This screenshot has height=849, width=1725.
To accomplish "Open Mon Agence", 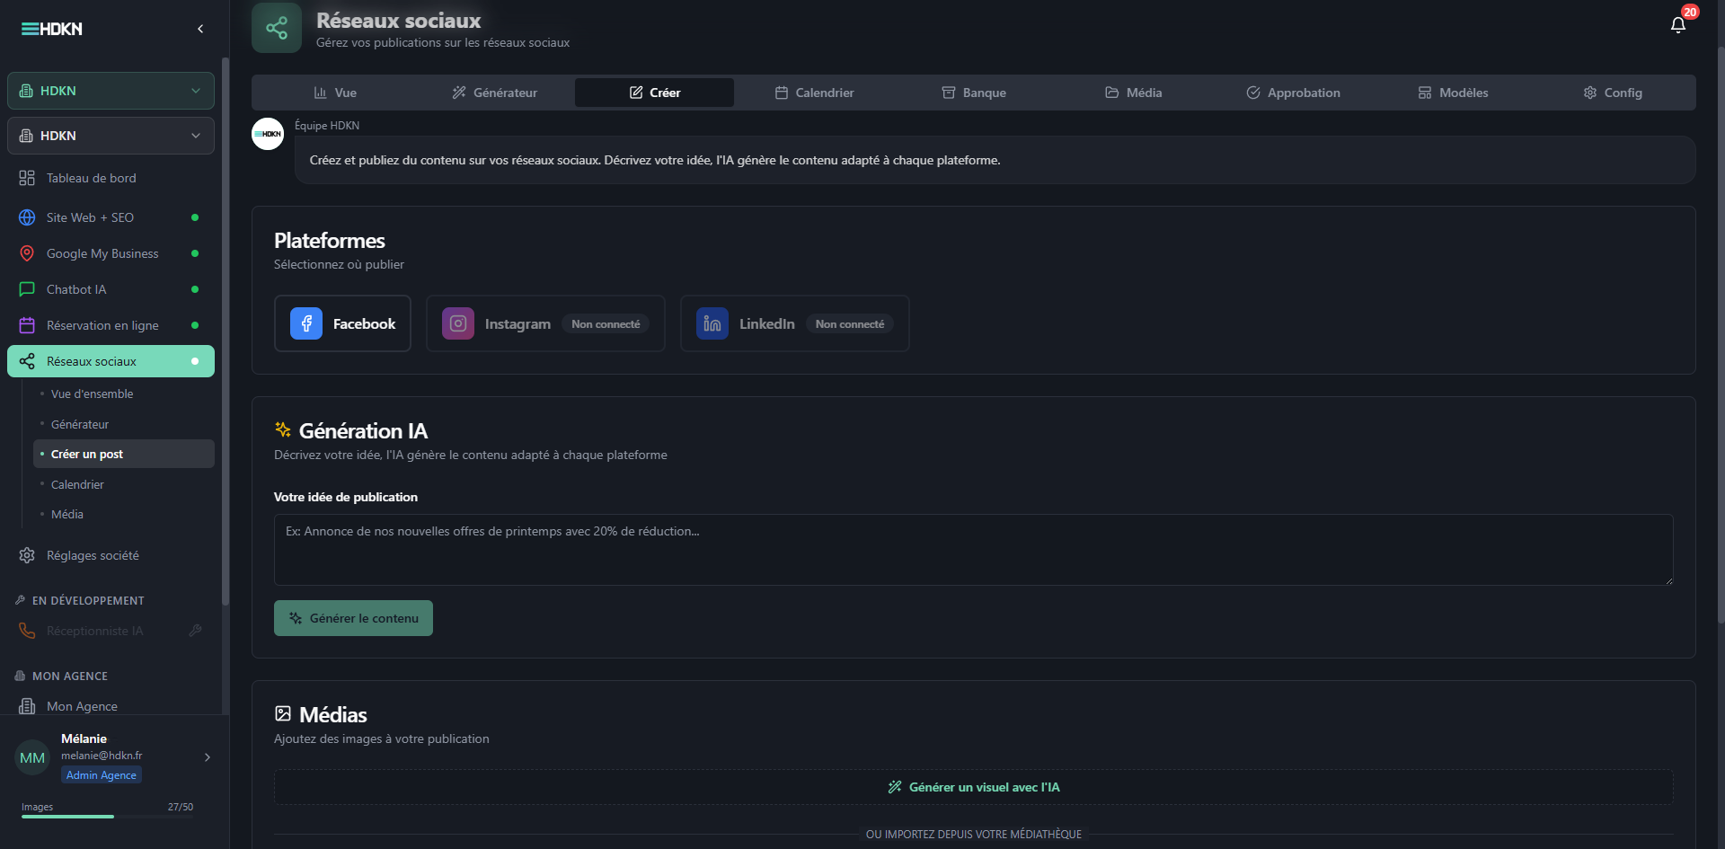I will click(111, 706).
